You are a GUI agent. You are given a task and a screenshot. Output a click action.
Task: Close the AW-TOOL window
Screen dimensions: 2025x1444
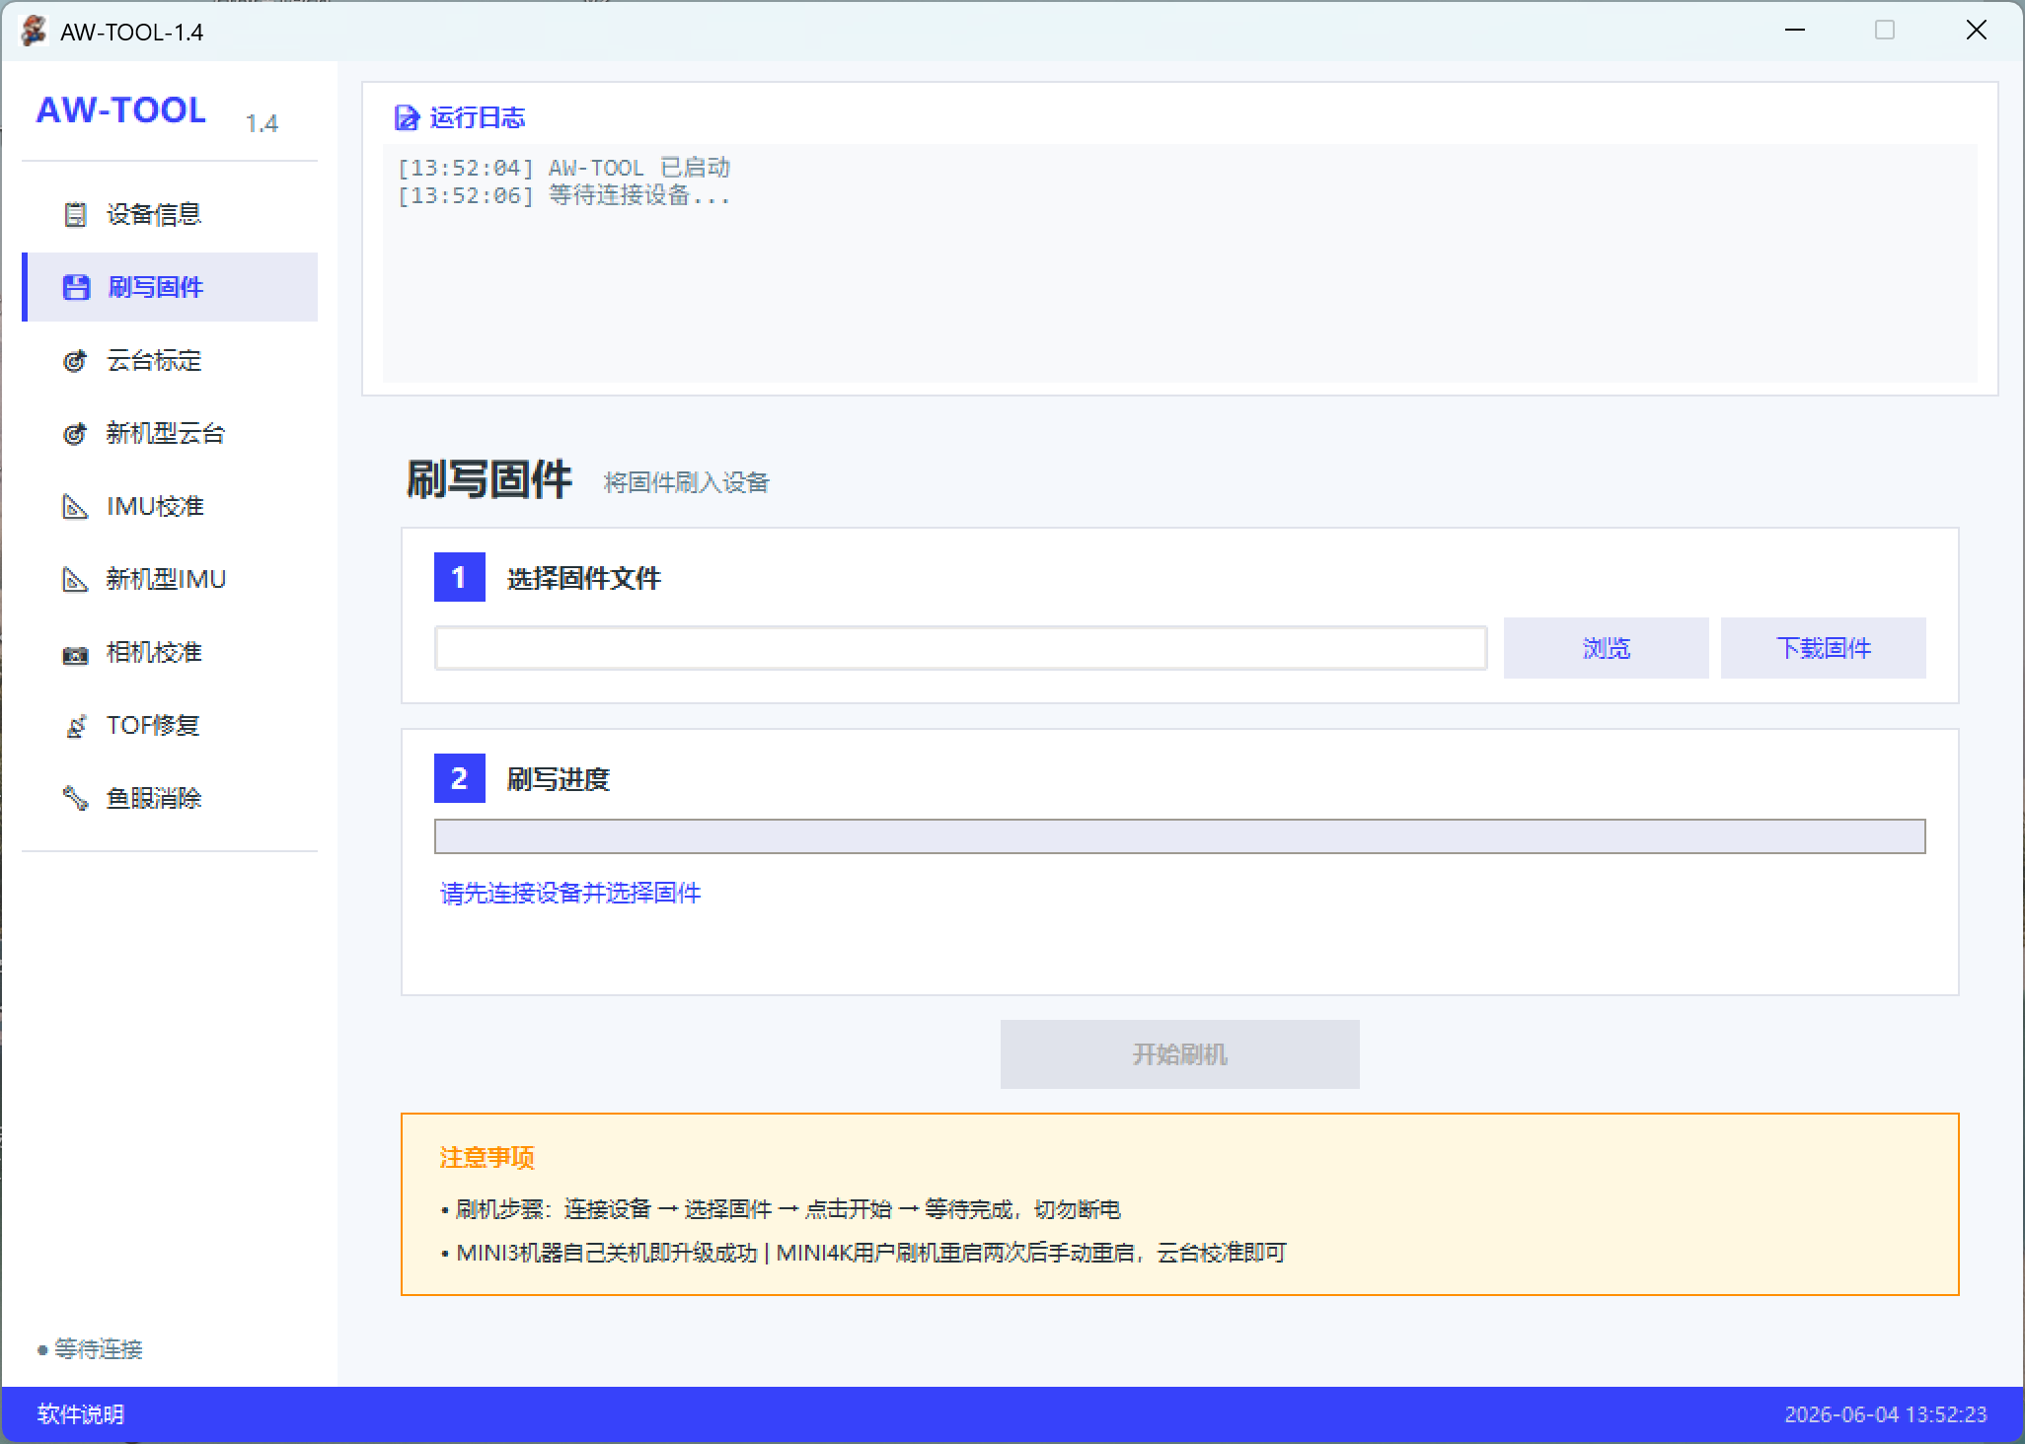1976,31
